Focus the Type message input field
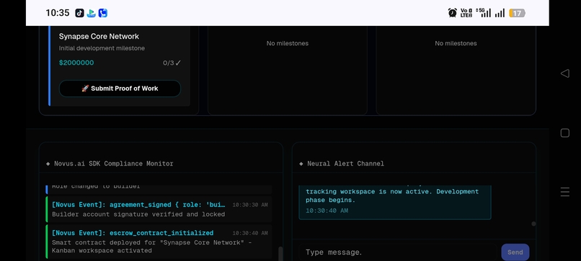This screenshot has height=261, width=581. pos(398,252)
